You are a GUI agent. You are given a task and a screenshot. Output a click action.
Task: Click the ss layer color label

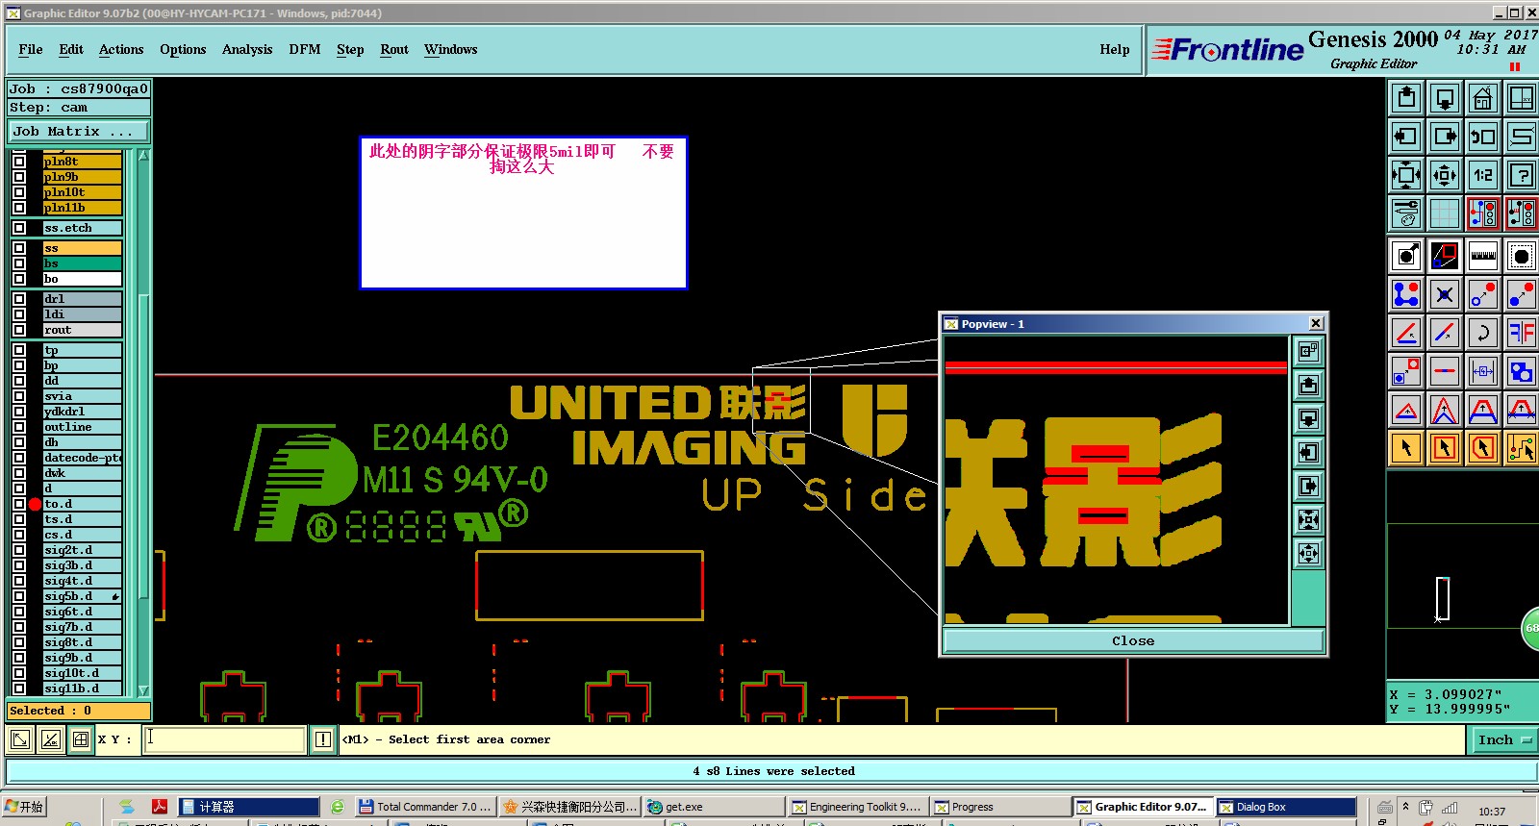pos(82,248)
